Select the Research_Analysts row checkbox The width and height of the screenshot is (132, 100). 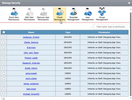[4, 63]
